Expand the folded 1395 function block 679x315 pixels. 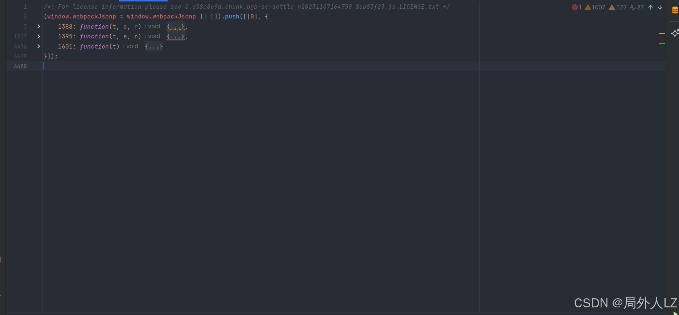[x=38, y=36]
